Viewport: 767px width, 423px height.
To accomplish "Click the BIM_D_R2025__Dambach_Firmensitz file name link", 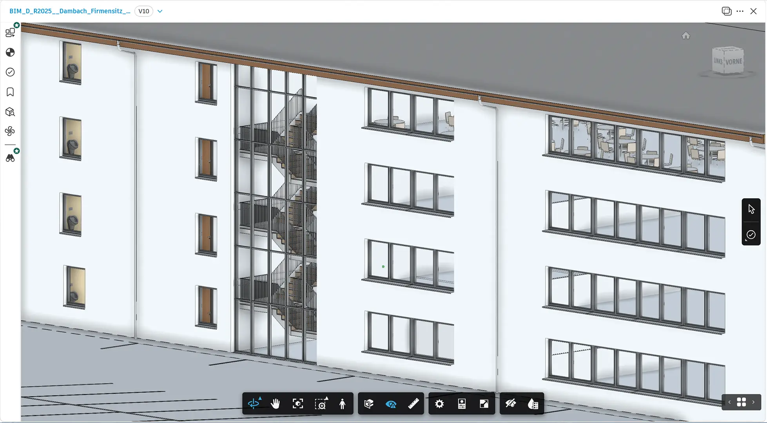I will pos(70,11).
